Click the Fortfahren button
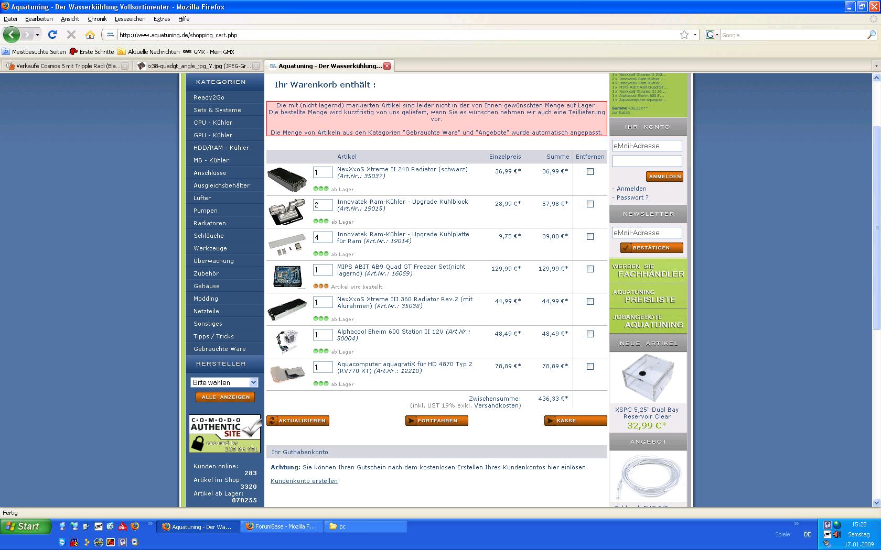881x550 pixels. 437,421
